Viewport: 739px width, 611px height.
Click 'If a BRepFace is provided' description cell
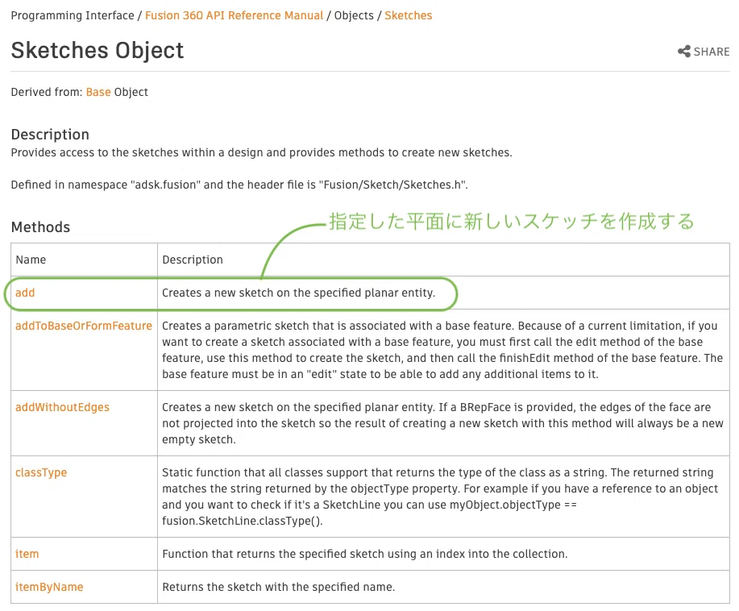pos(442,423)
